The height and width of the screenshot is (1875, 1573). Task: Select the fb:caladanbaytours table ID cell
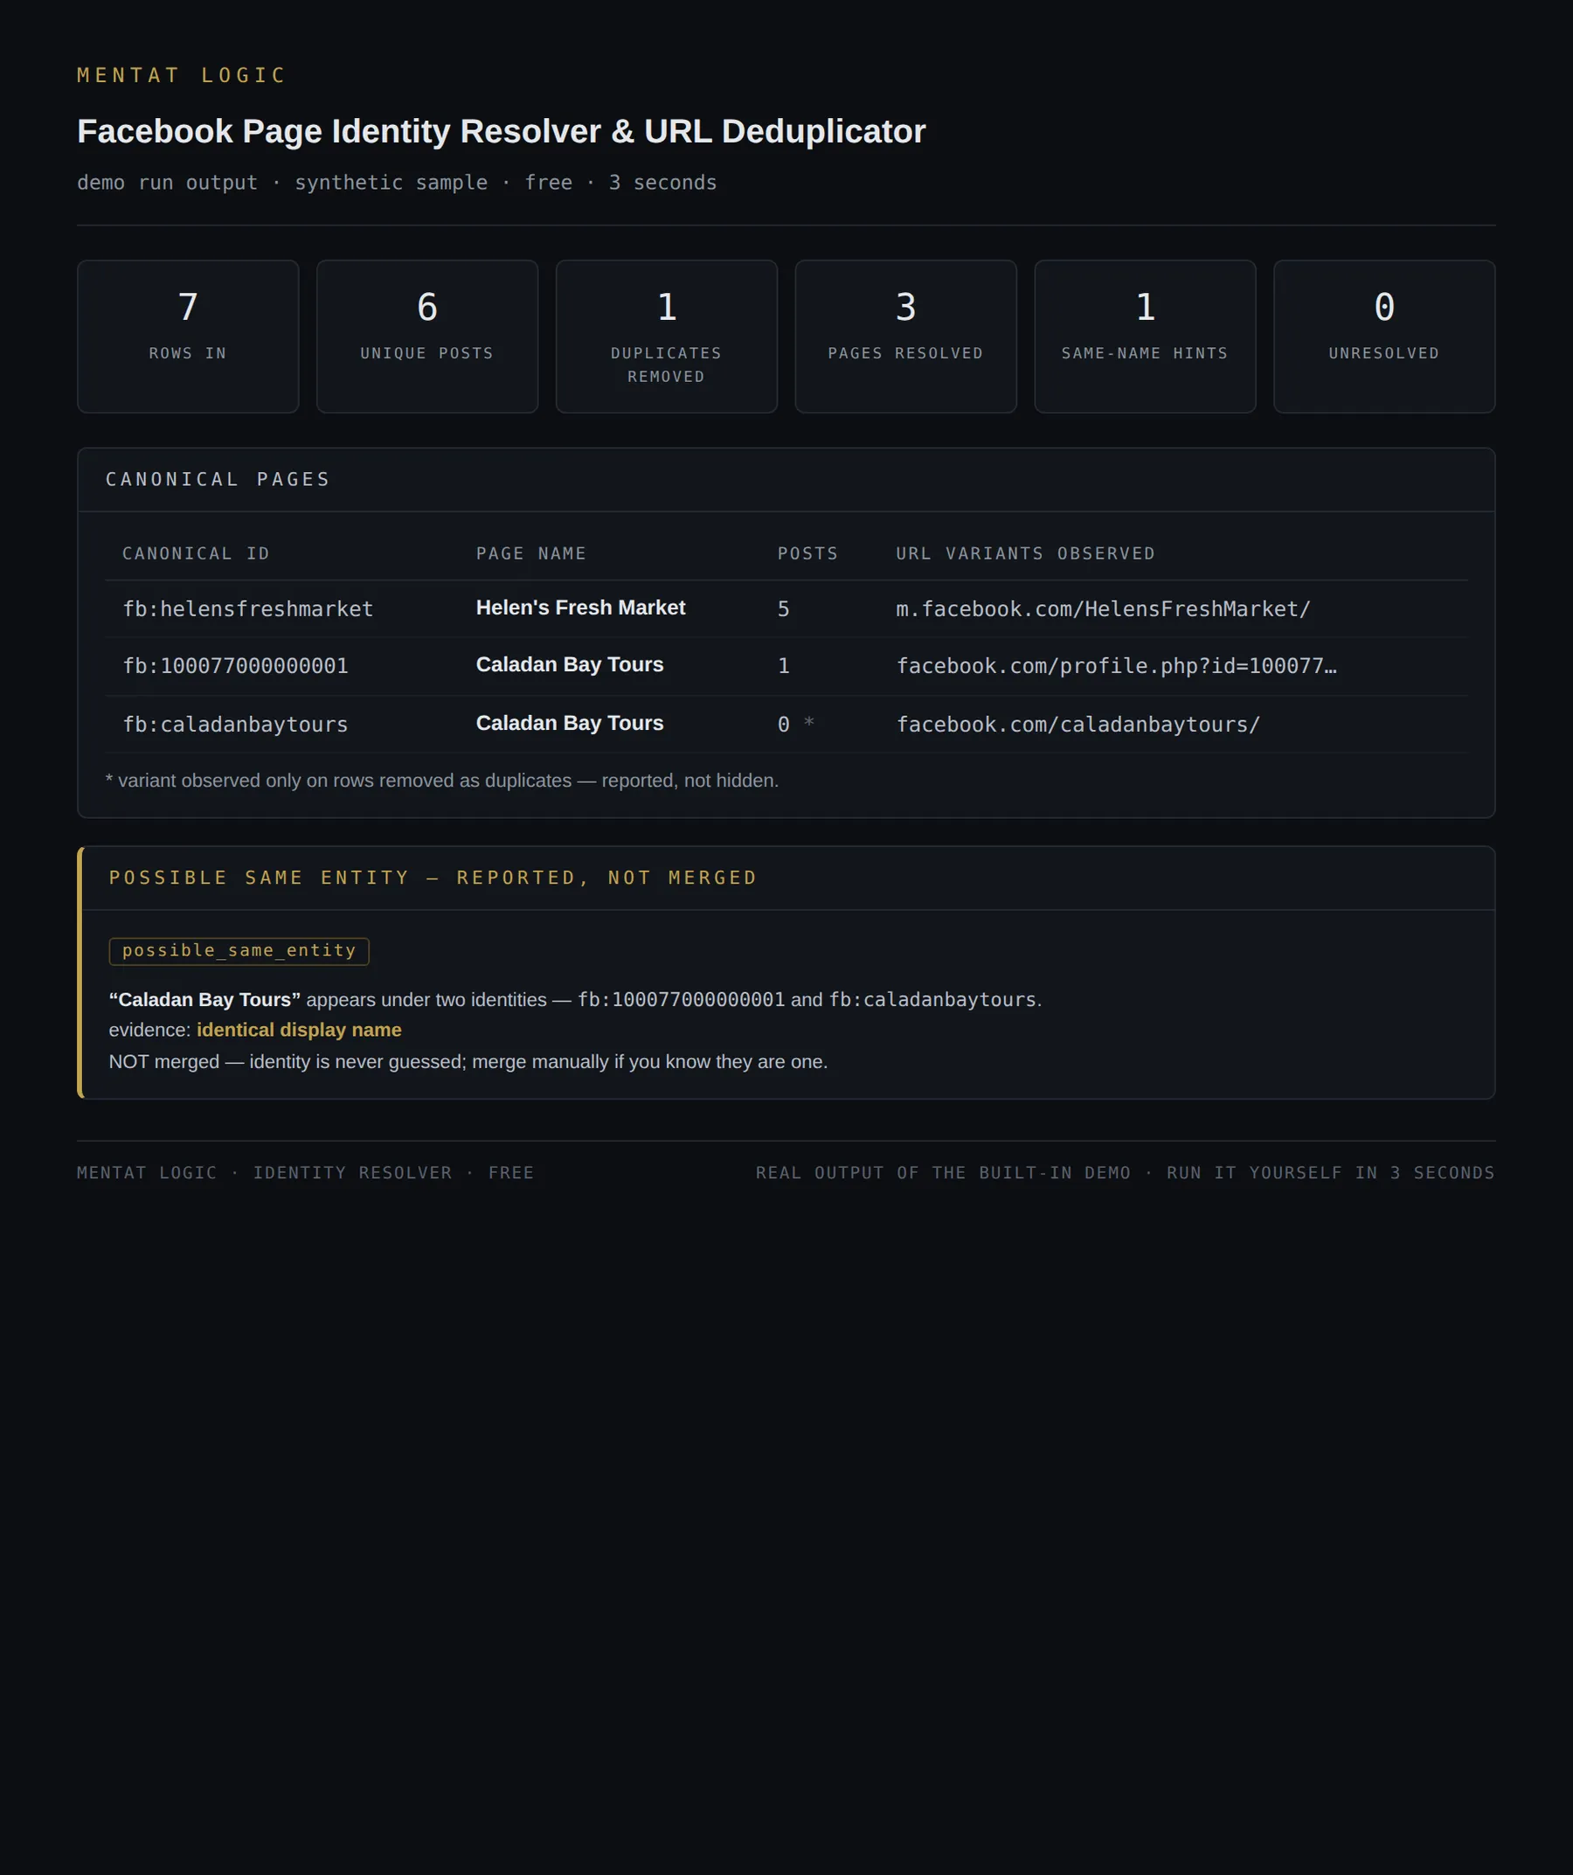236,724
